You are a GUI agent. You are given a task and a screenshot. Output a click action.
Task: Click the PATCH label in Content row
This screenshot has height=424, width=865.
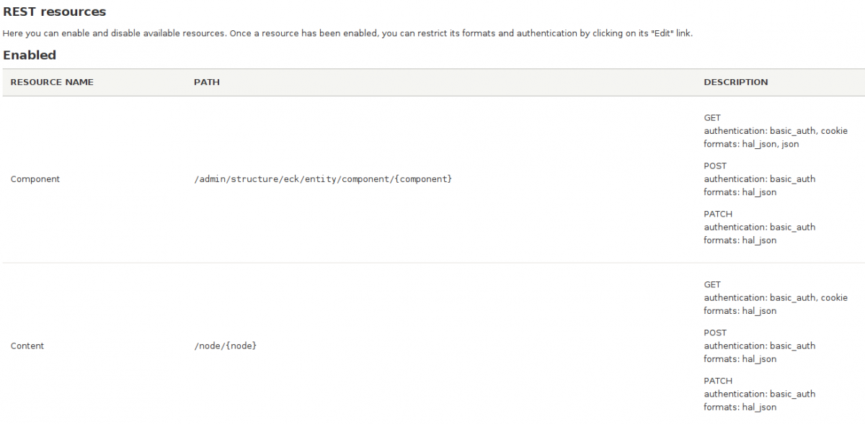(718, 381)
